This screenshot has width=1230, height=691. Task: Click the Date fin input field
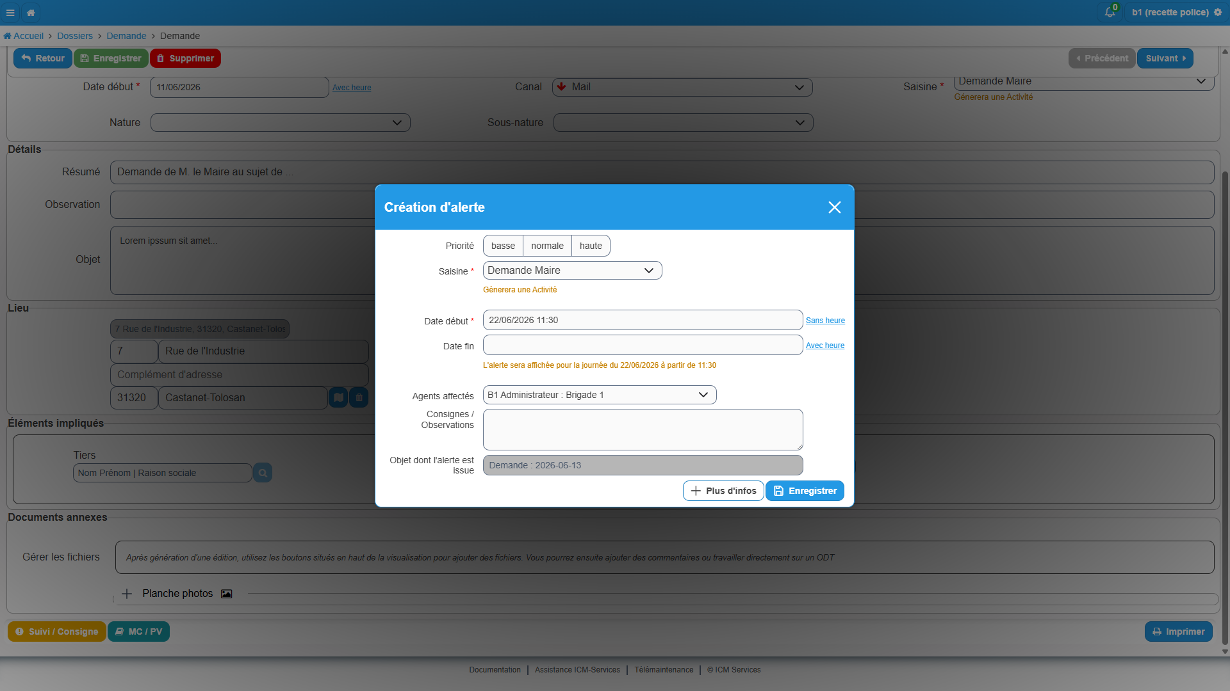pyautogui.click(x=643, y=345)
